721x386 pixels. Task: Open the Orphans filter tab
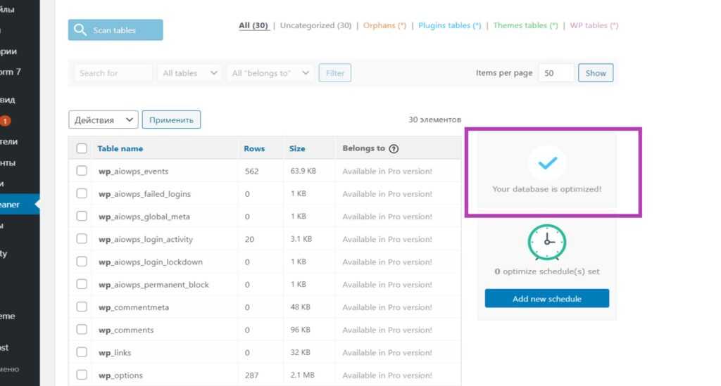(384, 25)
